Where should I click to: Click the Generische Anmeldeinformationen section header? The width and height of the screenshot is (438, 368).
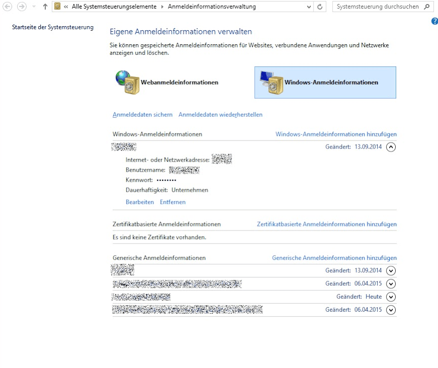point(159,258)
